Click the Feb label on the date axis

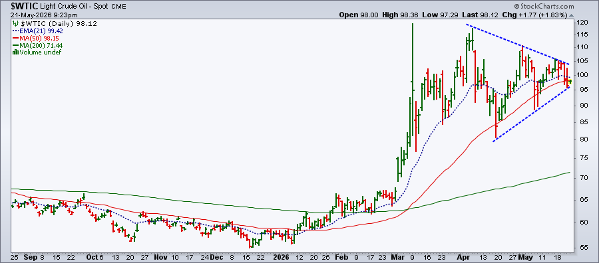(x=342, y=257)
